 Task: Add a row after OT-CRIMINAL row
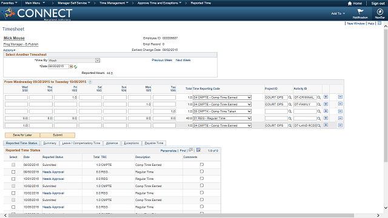pos(326,97)
